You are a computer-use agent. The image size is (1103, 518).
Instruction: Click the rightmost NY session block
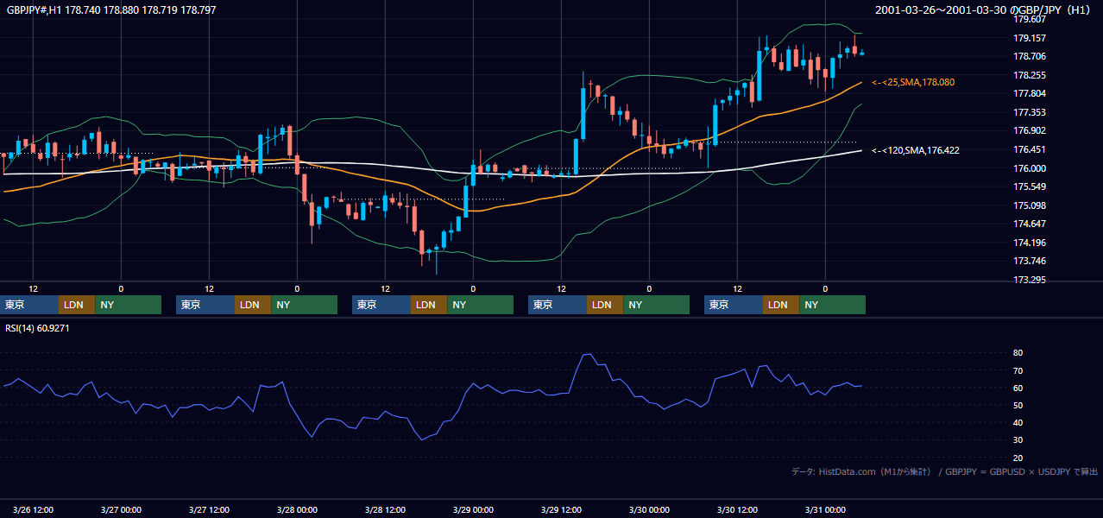coord(832,305)
